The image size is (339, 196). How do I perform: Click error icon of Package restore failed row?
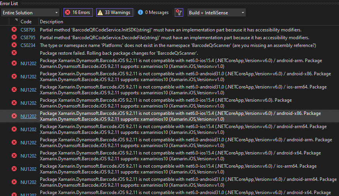14,53
